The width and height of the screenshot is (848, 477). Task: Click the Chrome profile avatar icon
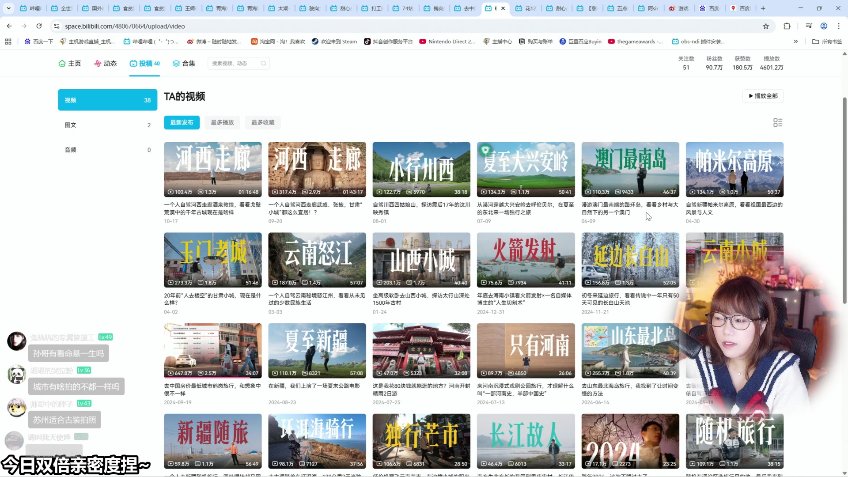point(823,26)
